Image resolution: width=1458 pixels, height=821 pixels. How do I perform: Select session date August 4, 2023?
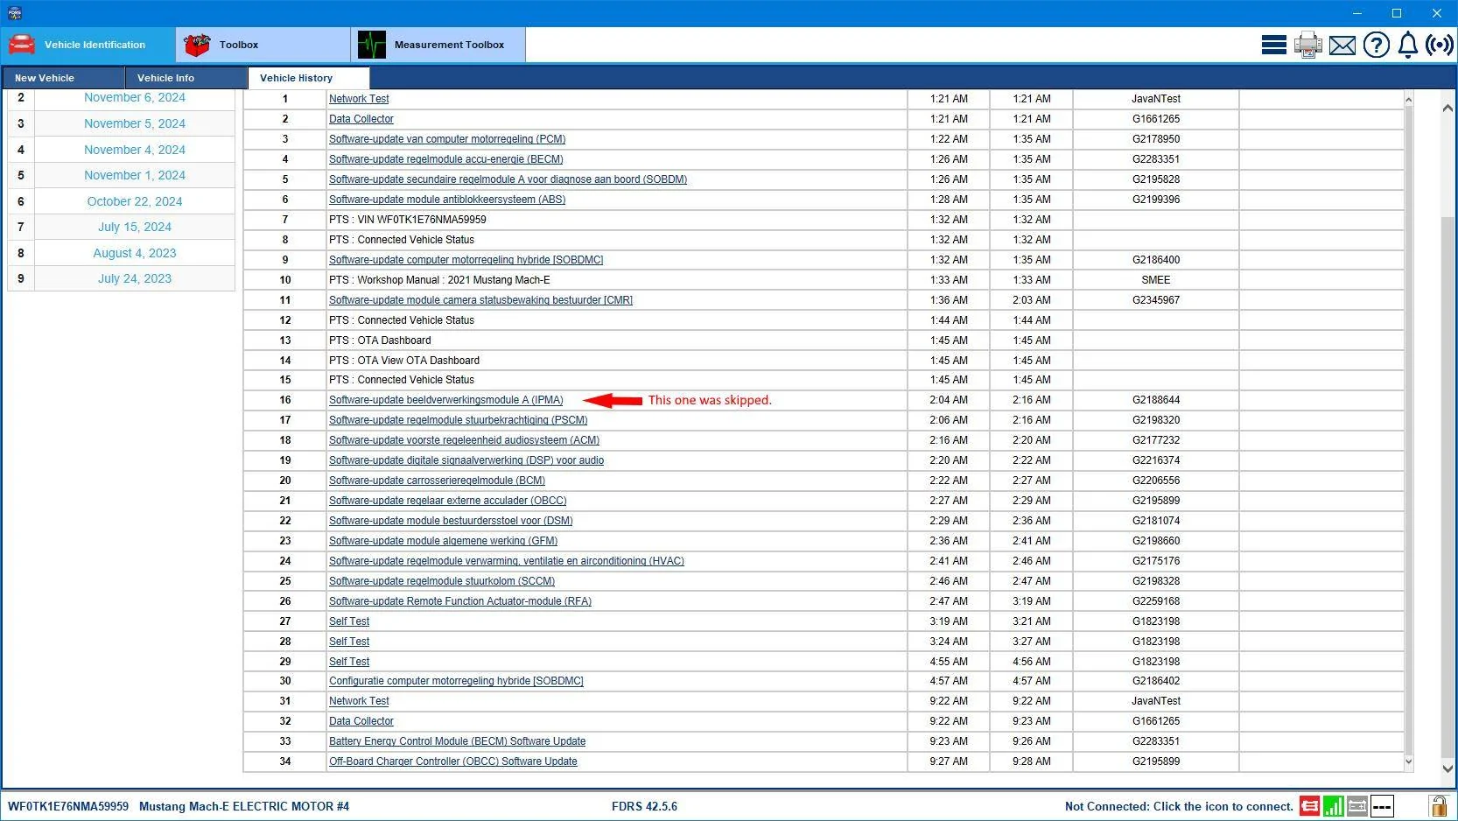(135, 253)
